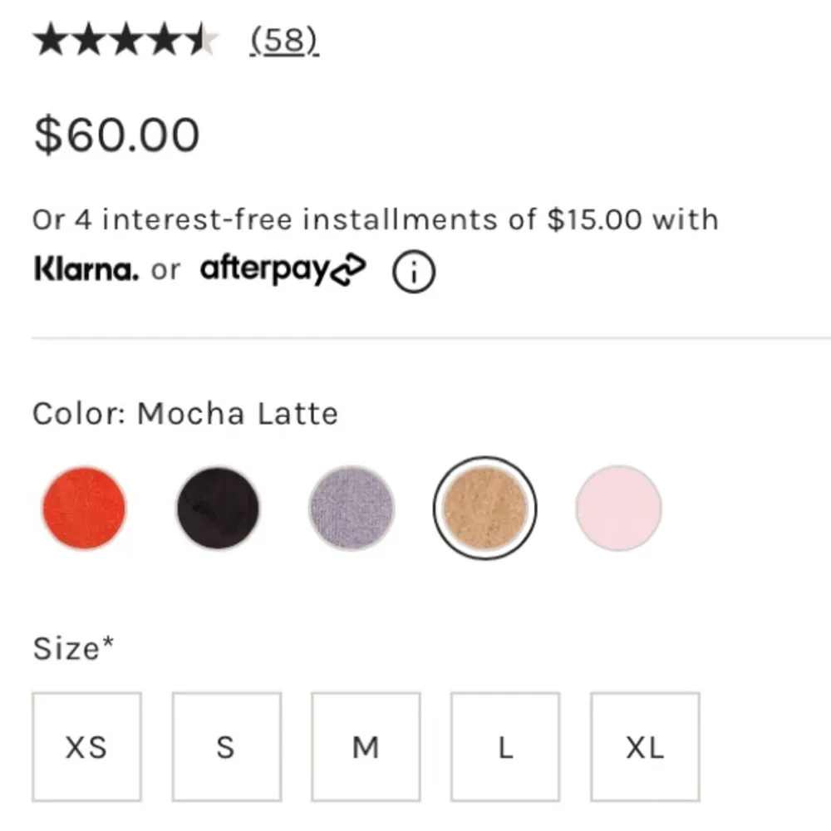The height and width of the screenshot is (831, 831).
Task: Click the half-filled fifth rating star
Action: point(200,40)
